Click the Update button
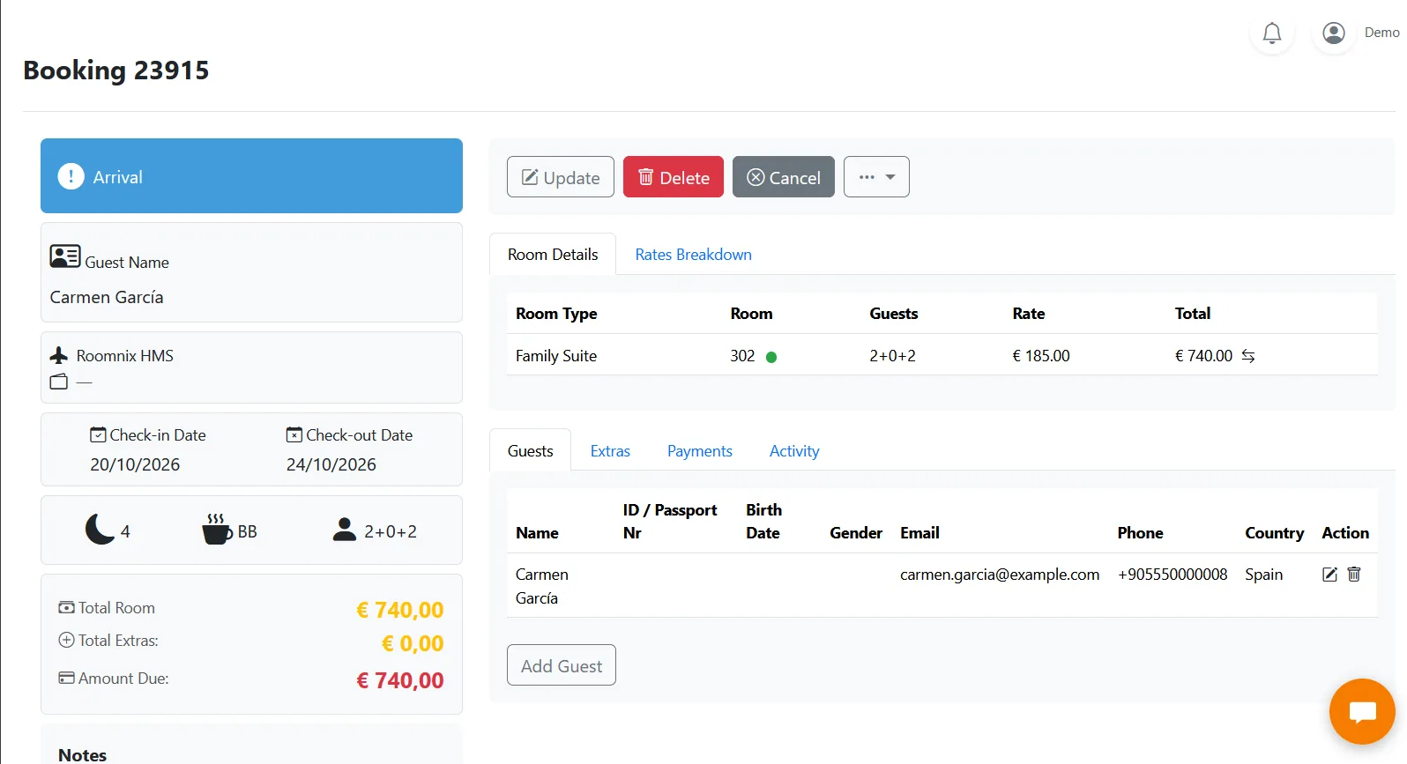Image resolution: width=1407 pixels, height=764 pixels. [x=561, y=177]
